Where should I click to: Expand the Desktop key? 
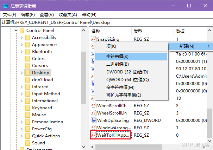[x=21, y=73]
